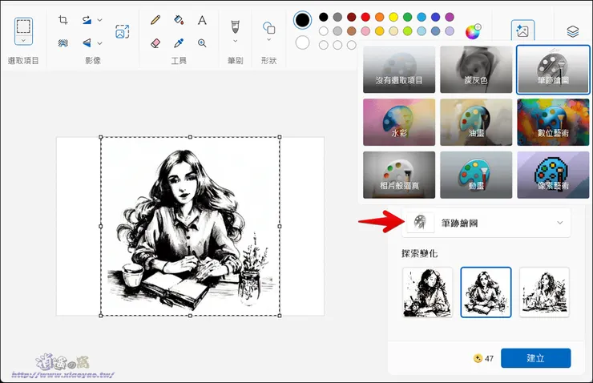The height and width of the screenshot is (383, 593).
Task: Open the 筆跡繪圖 style dropdown
Action: (486, 223)
